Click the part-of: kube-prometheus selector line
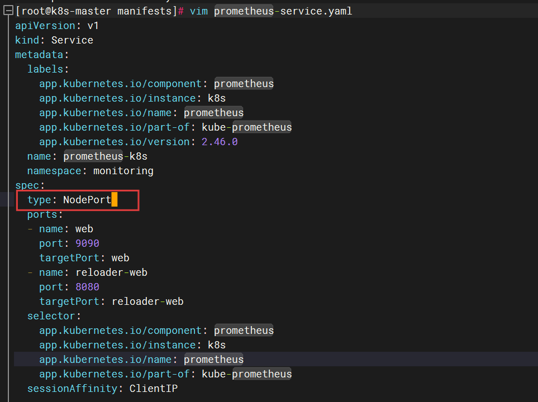Screen dimensions: 538x402 point(165,374)
